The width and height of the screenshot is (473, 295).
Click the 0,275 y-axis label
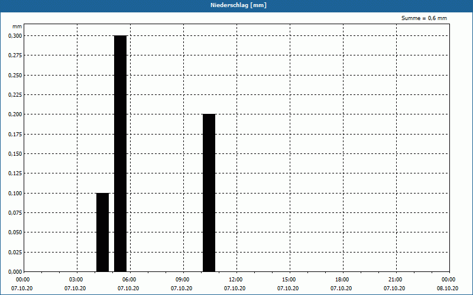[x=15, y=55]
